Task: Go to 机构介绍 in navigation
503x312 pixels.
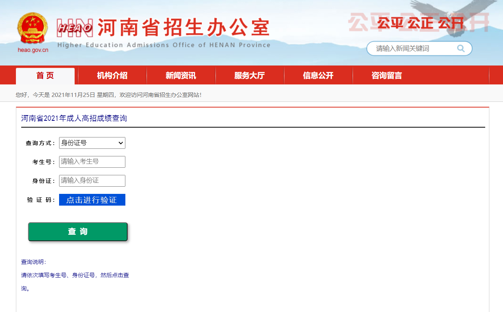Action: click(x=112, y=76)
